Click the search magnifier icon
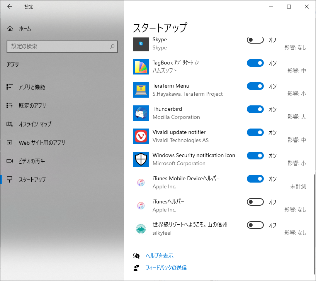316x281 pixels. 112,47
